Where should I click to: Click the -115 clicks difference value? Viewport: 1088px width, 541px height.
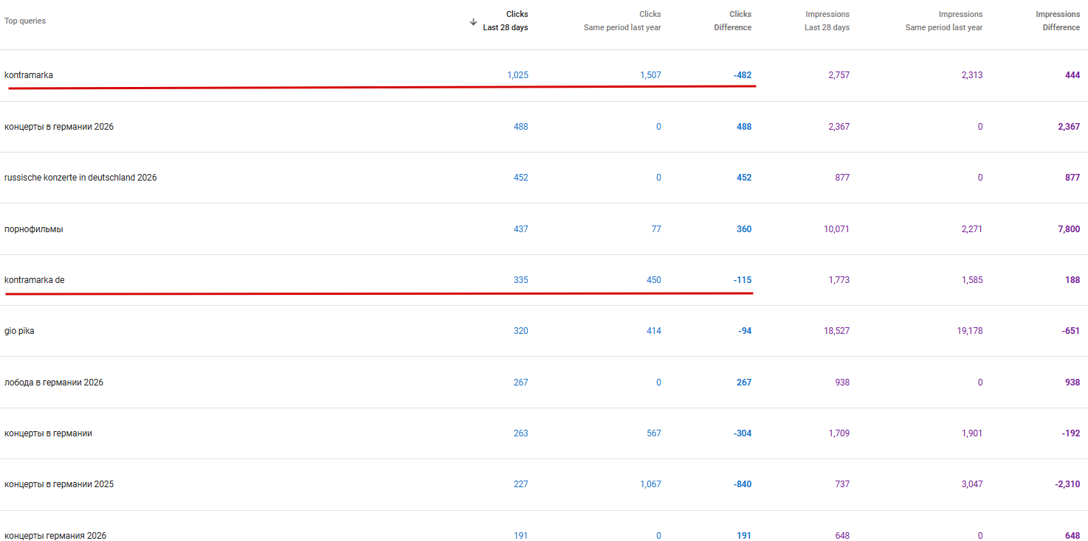(743, 280)
